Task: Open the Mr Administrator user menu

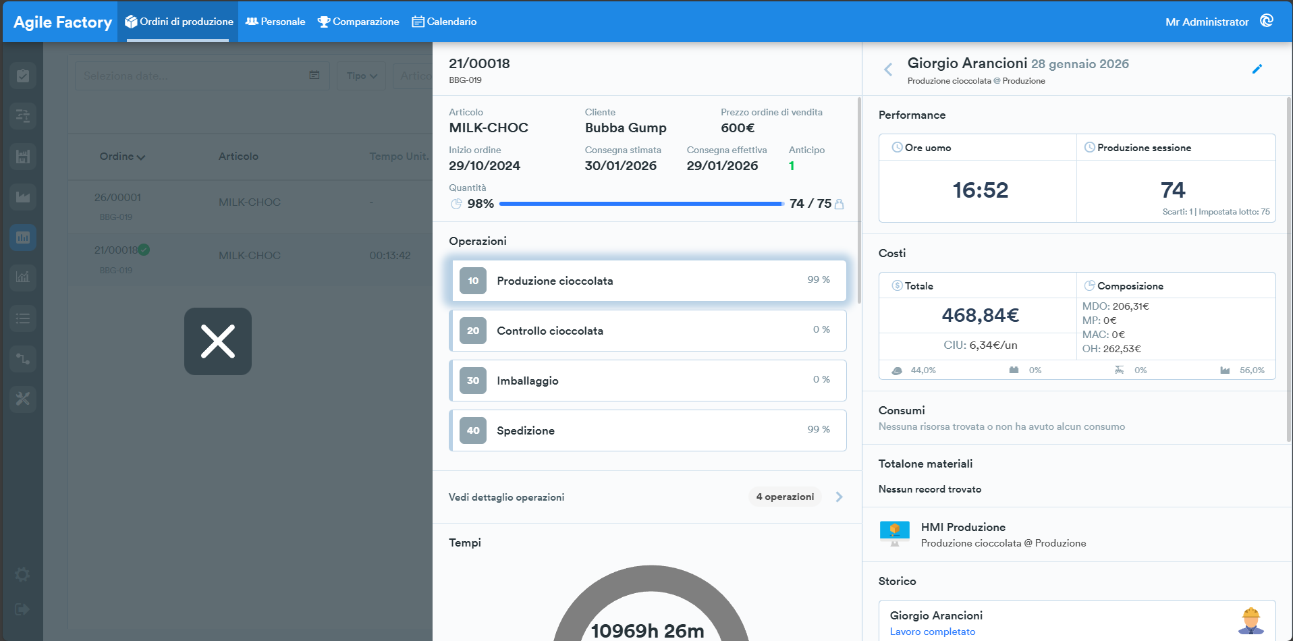Action: point(1207,22)
